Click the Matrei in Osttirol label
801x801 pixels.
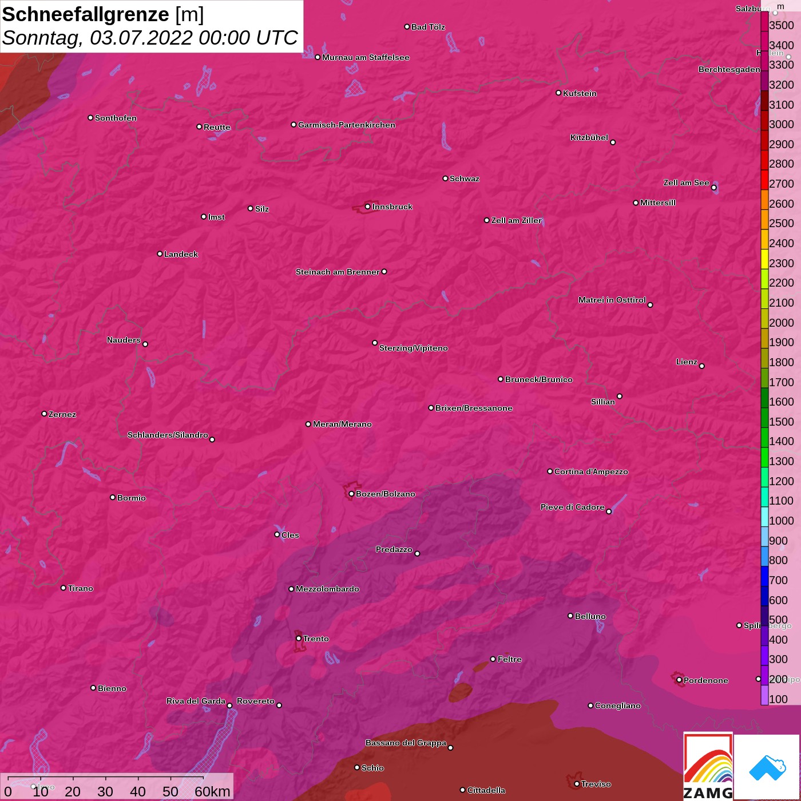coord(612,300)
